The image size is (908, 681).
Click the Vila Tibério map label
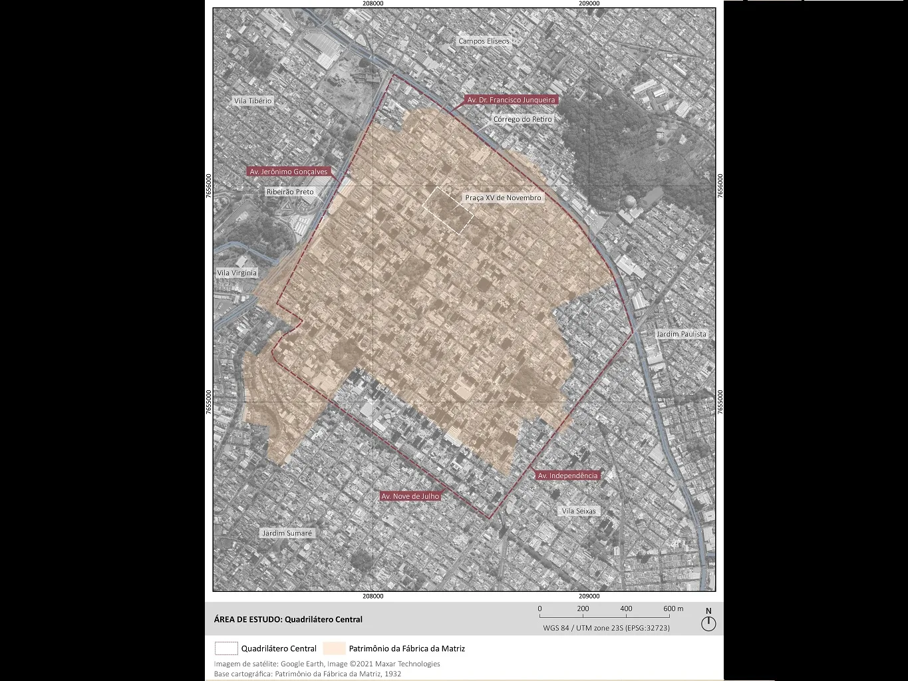click(x=253, y=101)
